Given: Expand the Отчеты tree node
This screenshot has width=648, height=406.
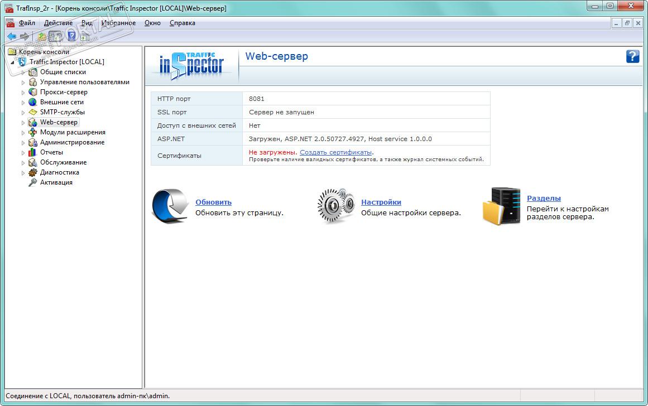Looking at the screenshot, I should 23,152.
